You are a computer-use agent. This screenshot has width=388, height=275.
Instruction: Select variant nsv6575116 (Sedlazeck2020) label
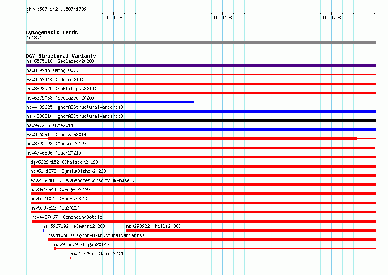[x=60, y=61]
